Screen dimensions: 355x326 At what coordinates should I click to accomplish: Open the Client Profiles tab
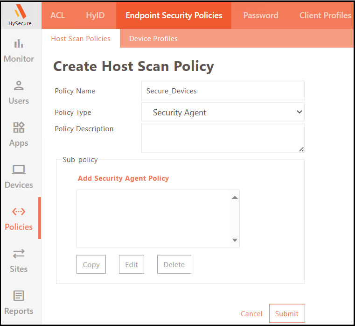[x=325, y=15]
